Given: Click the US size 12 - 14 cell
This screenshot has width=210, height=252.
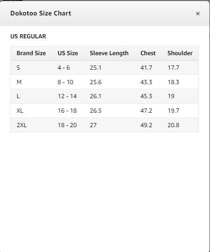Looking at the screenshot, I should click(67, 96).
